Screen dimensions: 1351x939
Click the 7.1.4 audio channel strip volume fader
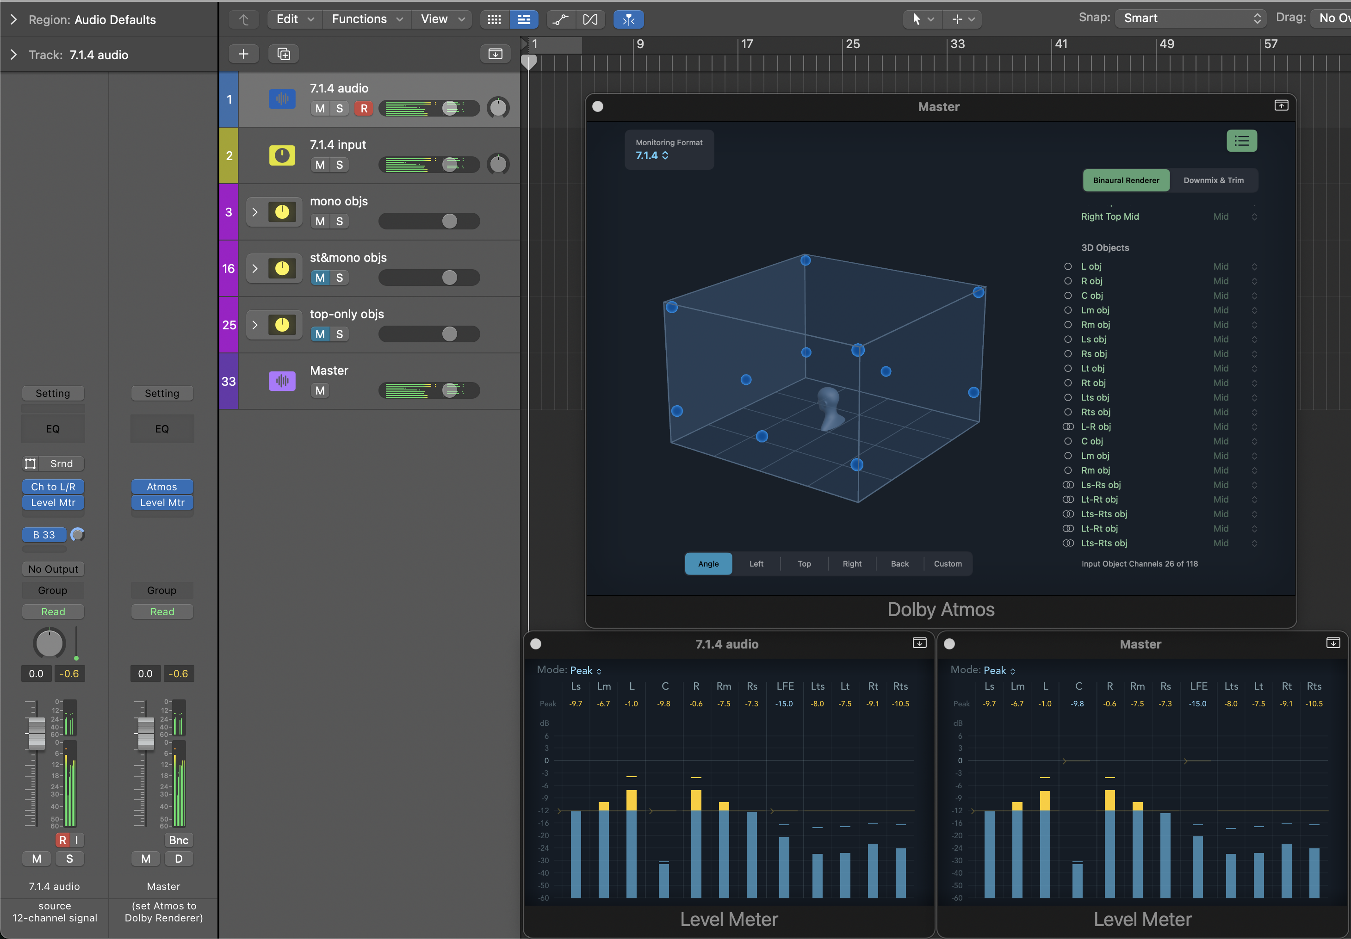pos(37,733)
